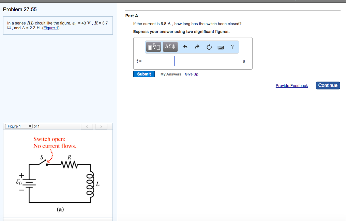Viewport: 346px width, 221px height.
Task: Open equation editor help
Action: click(x=232, y=47)
